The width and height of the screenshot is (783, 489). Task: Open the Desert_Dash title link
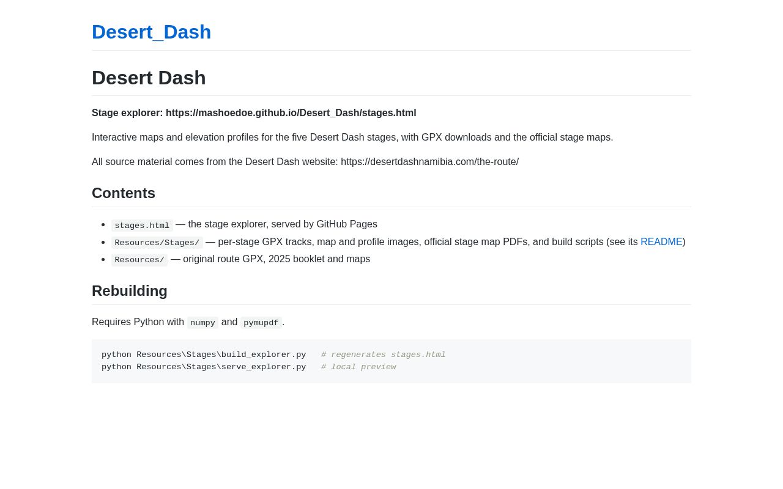point(151,32)
